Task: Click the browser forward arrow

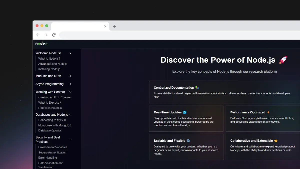Action: pos(46,35)
